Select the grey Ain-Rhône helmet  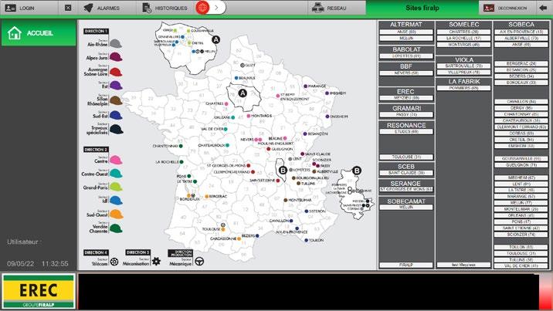click(116, 44)
